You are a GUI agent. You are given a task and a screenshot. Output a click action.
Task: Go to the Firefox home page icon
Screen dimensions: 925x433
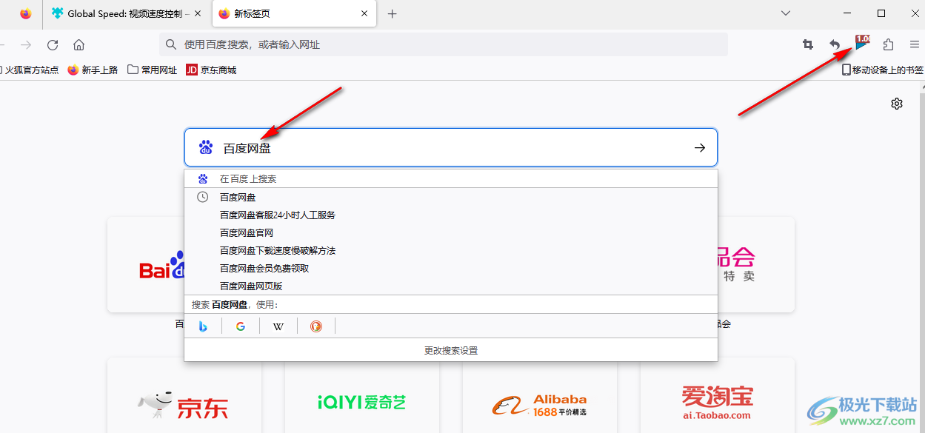tap(79, 45)
